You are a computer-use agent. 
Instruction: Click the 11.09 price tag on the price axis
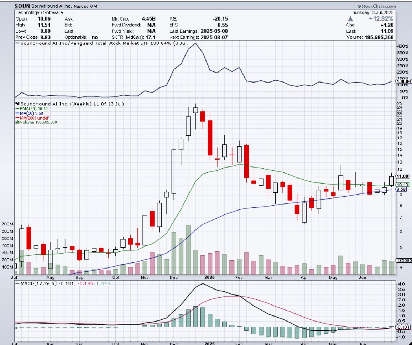point(402,176)
